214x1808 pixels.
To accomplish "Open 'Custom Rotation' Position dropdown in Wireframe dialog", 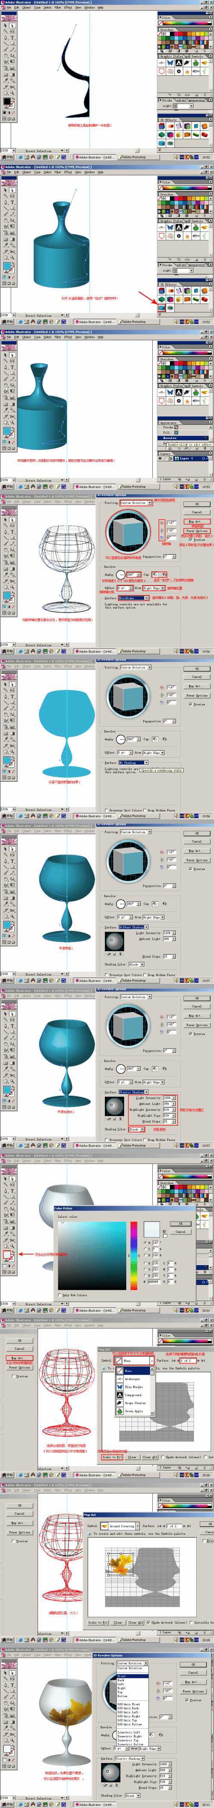I will (x=137, y=502).
